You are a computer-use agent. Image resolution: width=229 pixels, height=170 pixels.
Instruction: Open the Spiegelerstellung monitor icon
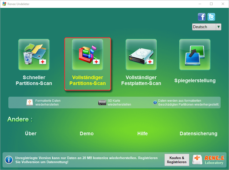coord(195,55)
